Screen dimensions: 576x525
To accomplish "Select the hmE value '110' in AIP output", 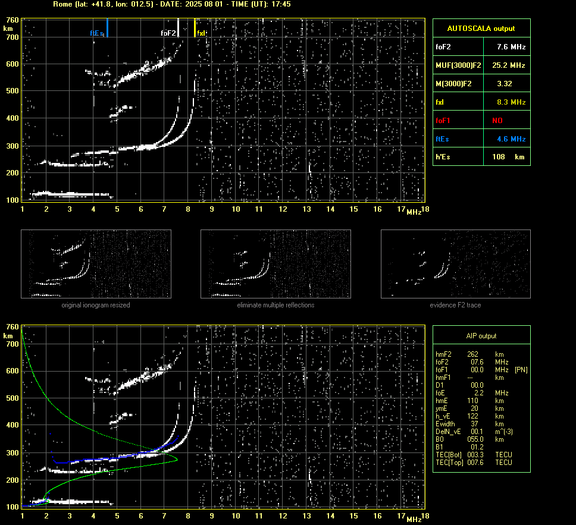I will point(473,401).
